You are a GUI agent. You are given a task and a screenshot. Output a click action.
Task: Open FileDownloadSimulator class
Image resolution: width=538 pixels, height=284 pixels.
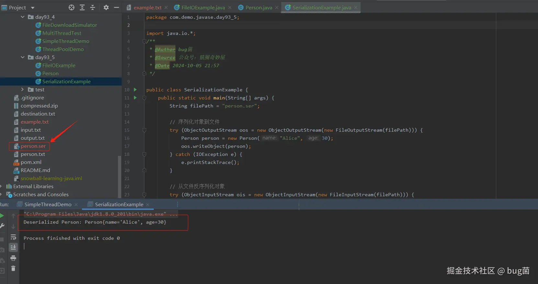69,25
